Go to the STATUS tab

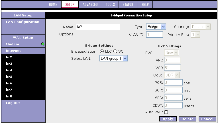pos(128,5)
